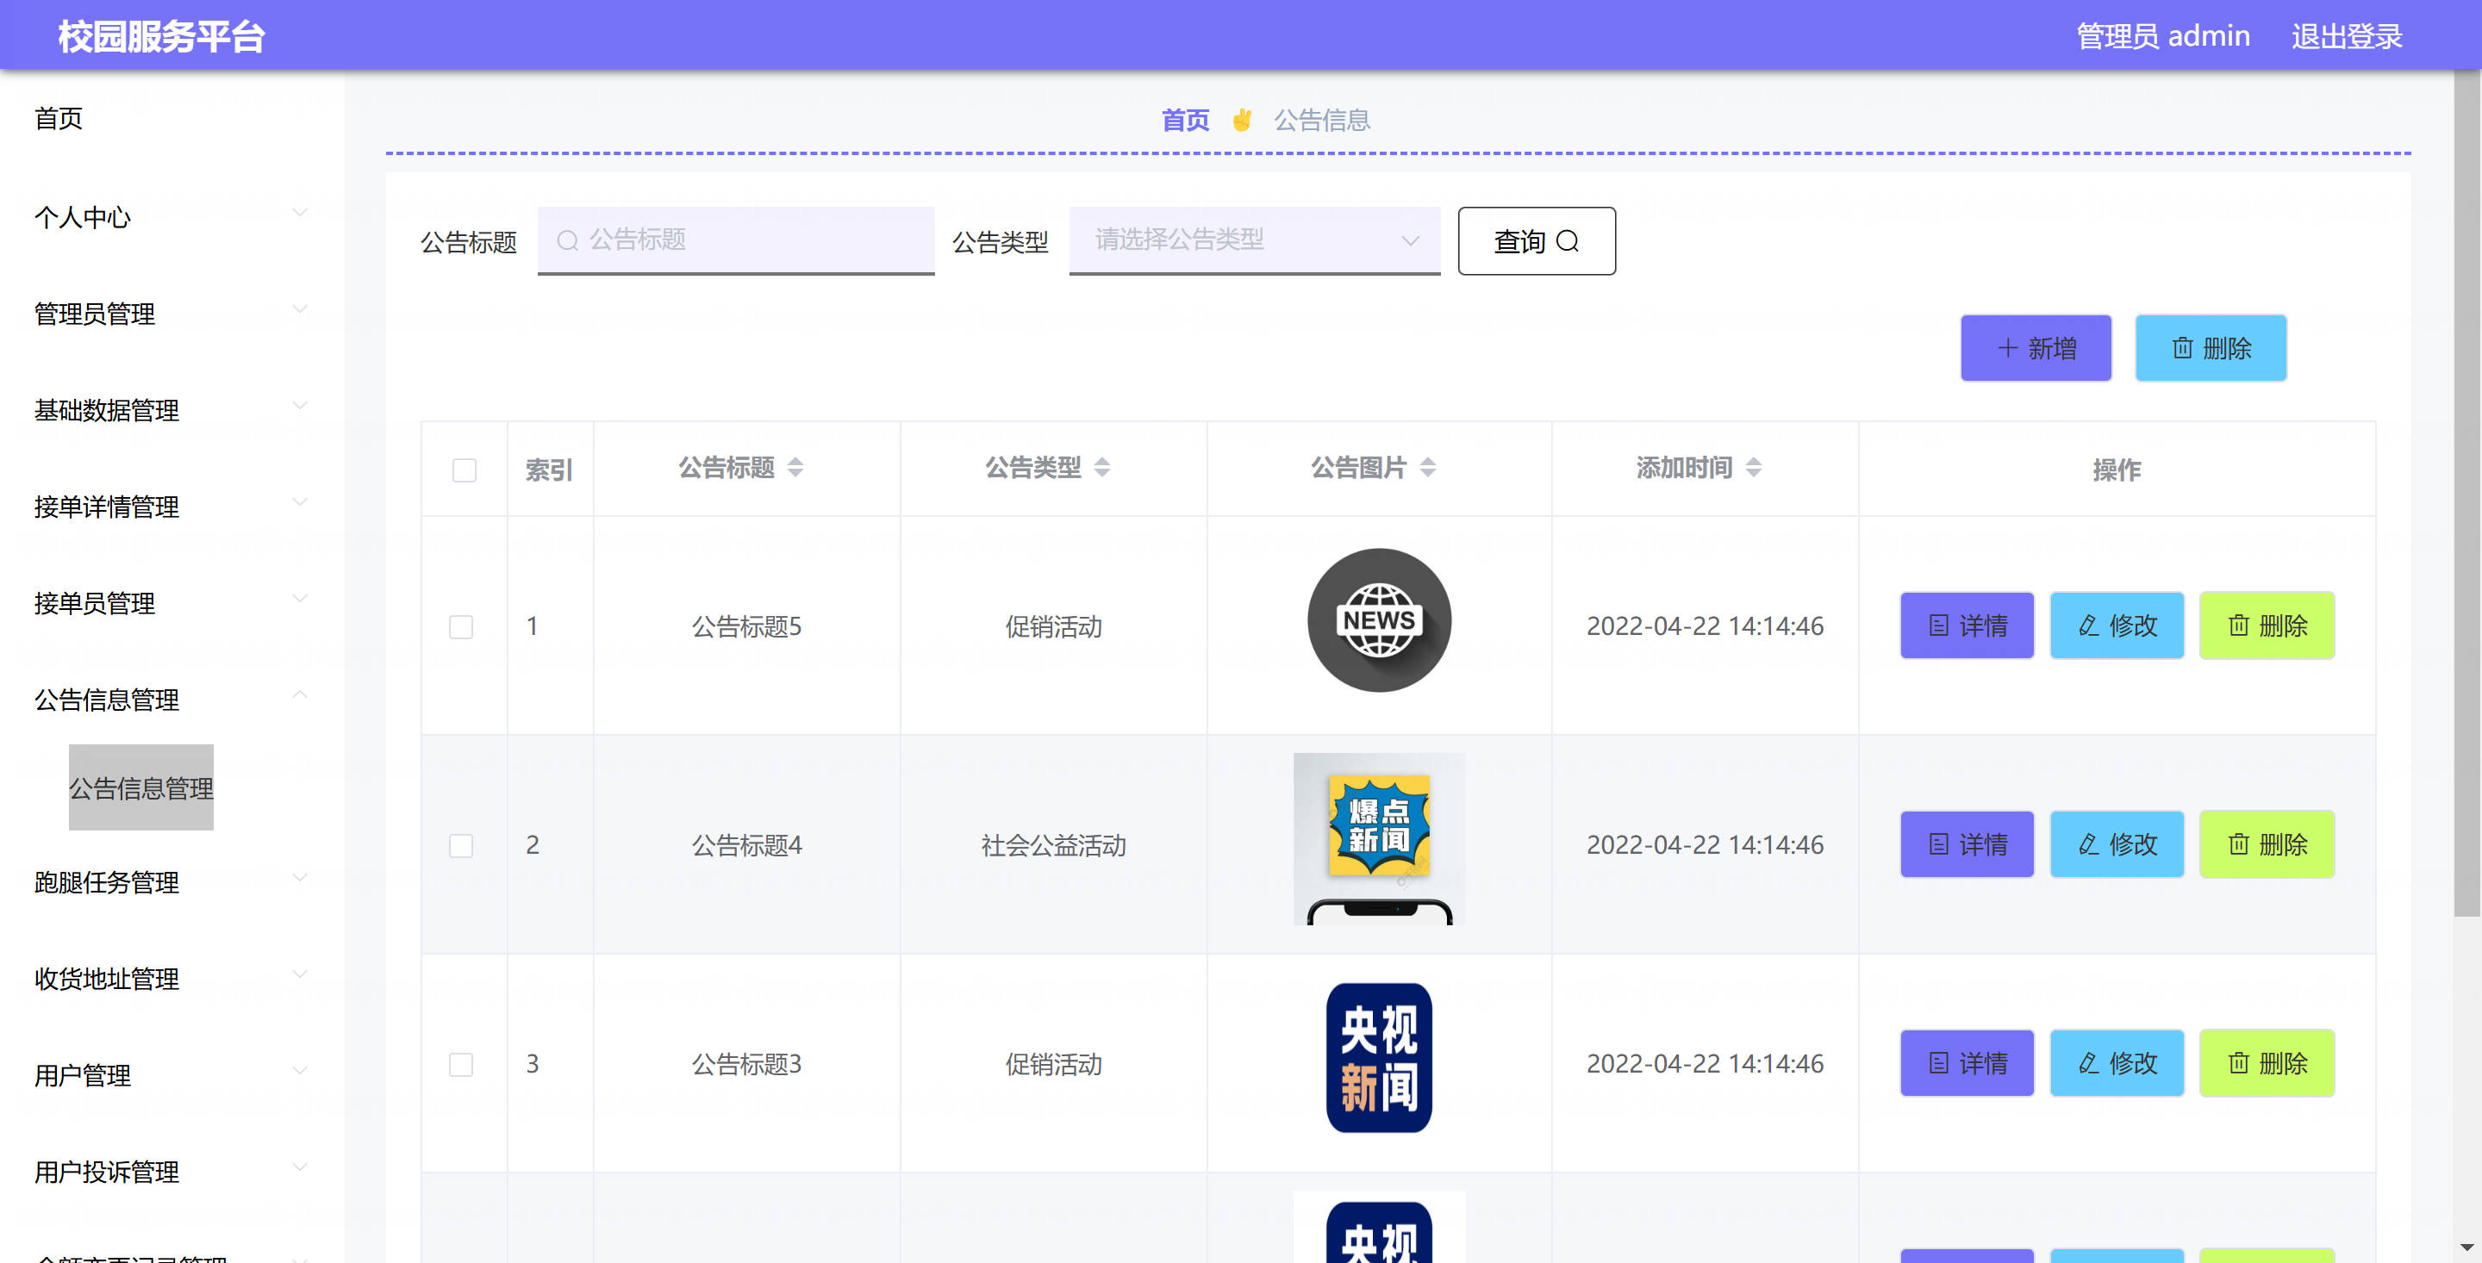Click the sort arrows next to 添加时间 header
Viewport: 2482px width, 1263px height.
1754,467
